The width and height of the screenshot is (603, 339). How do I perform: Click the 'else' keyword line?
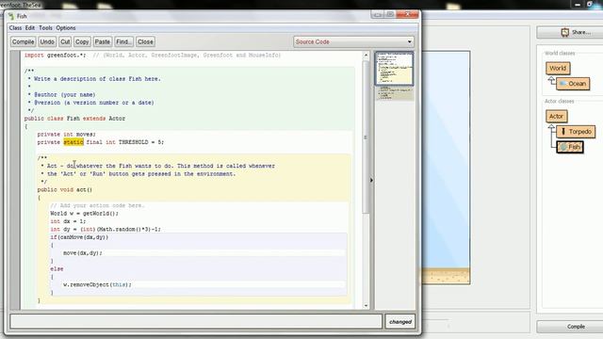tap(57, 268)
